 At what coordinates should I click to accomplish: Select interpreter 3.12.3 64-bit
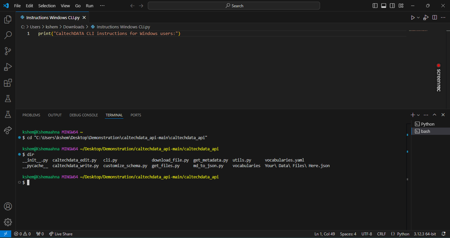(424, 234)
